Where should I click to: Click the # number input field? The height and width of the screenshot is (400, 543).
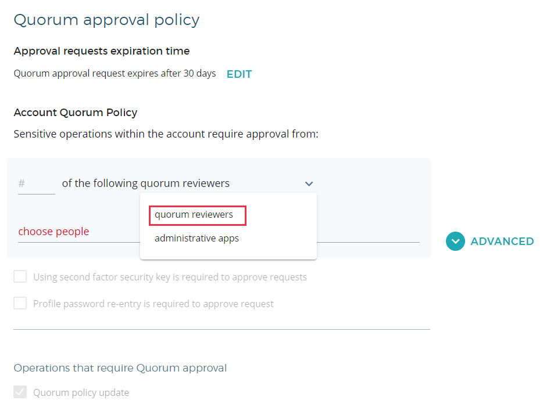[x=36, y=184]
